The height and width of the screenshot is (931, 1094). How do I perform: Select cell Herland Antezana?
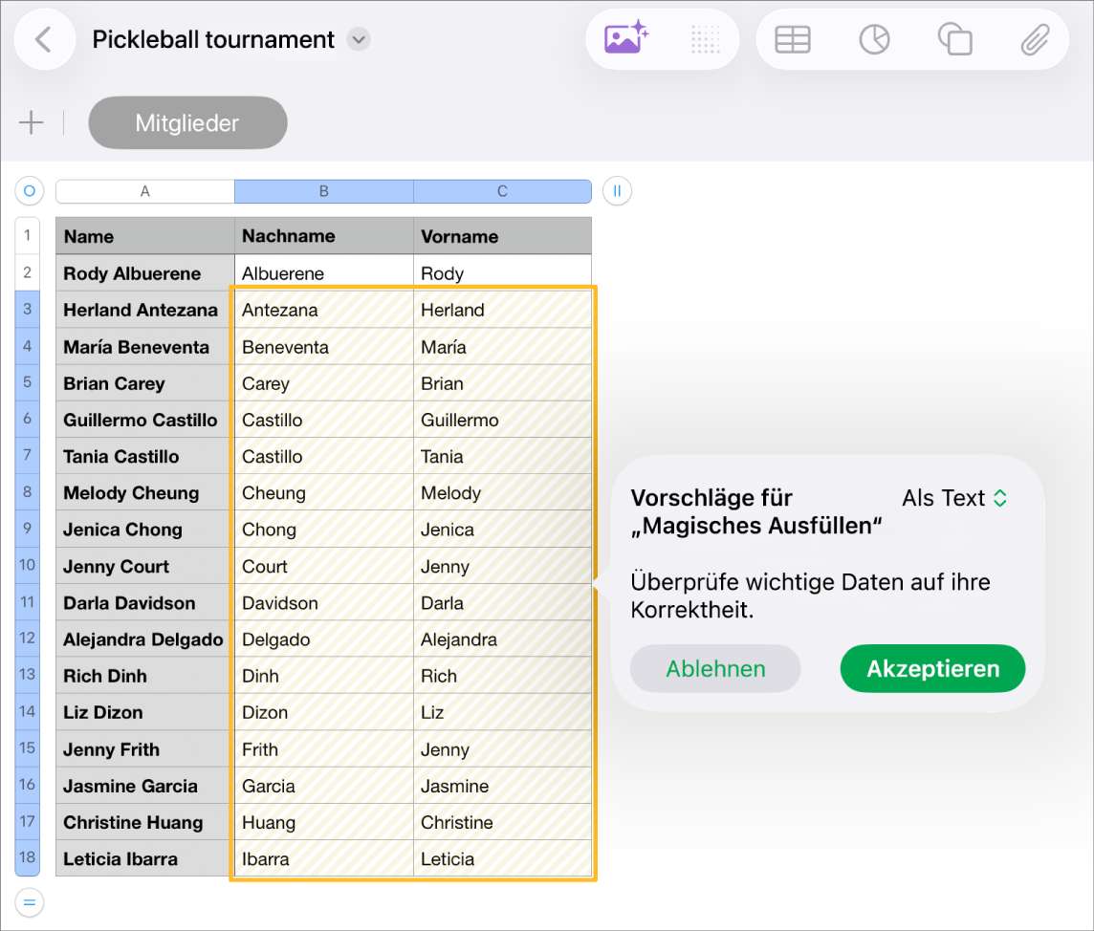(x=145, y=310)
